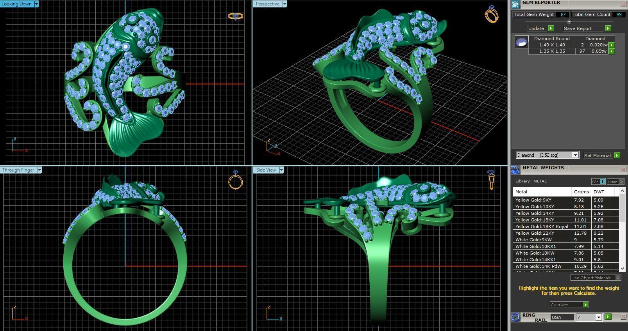This screenshot has width=628, height=331.
Task: Click green arrow for 1.40 X 1.40 row
Action: [x=612, y=45]
